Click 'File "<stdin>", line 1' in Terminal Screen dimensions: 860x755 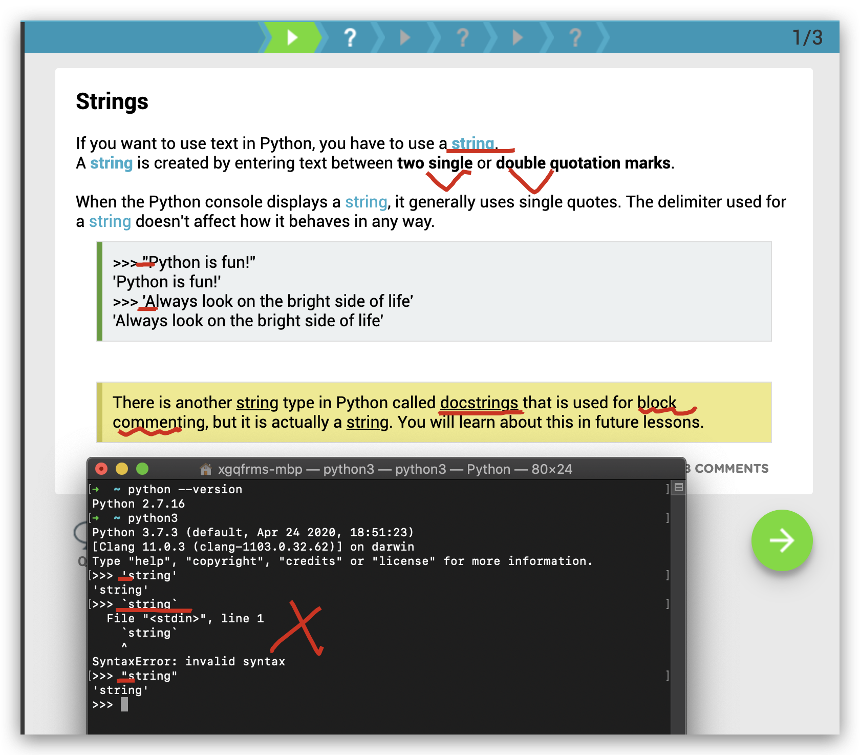(185, 618)
